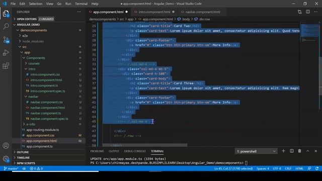The image size is (322, 181).
Task: Change encoding via UTF-8 status
Action: pyautogui.click(x=277, y=168)
